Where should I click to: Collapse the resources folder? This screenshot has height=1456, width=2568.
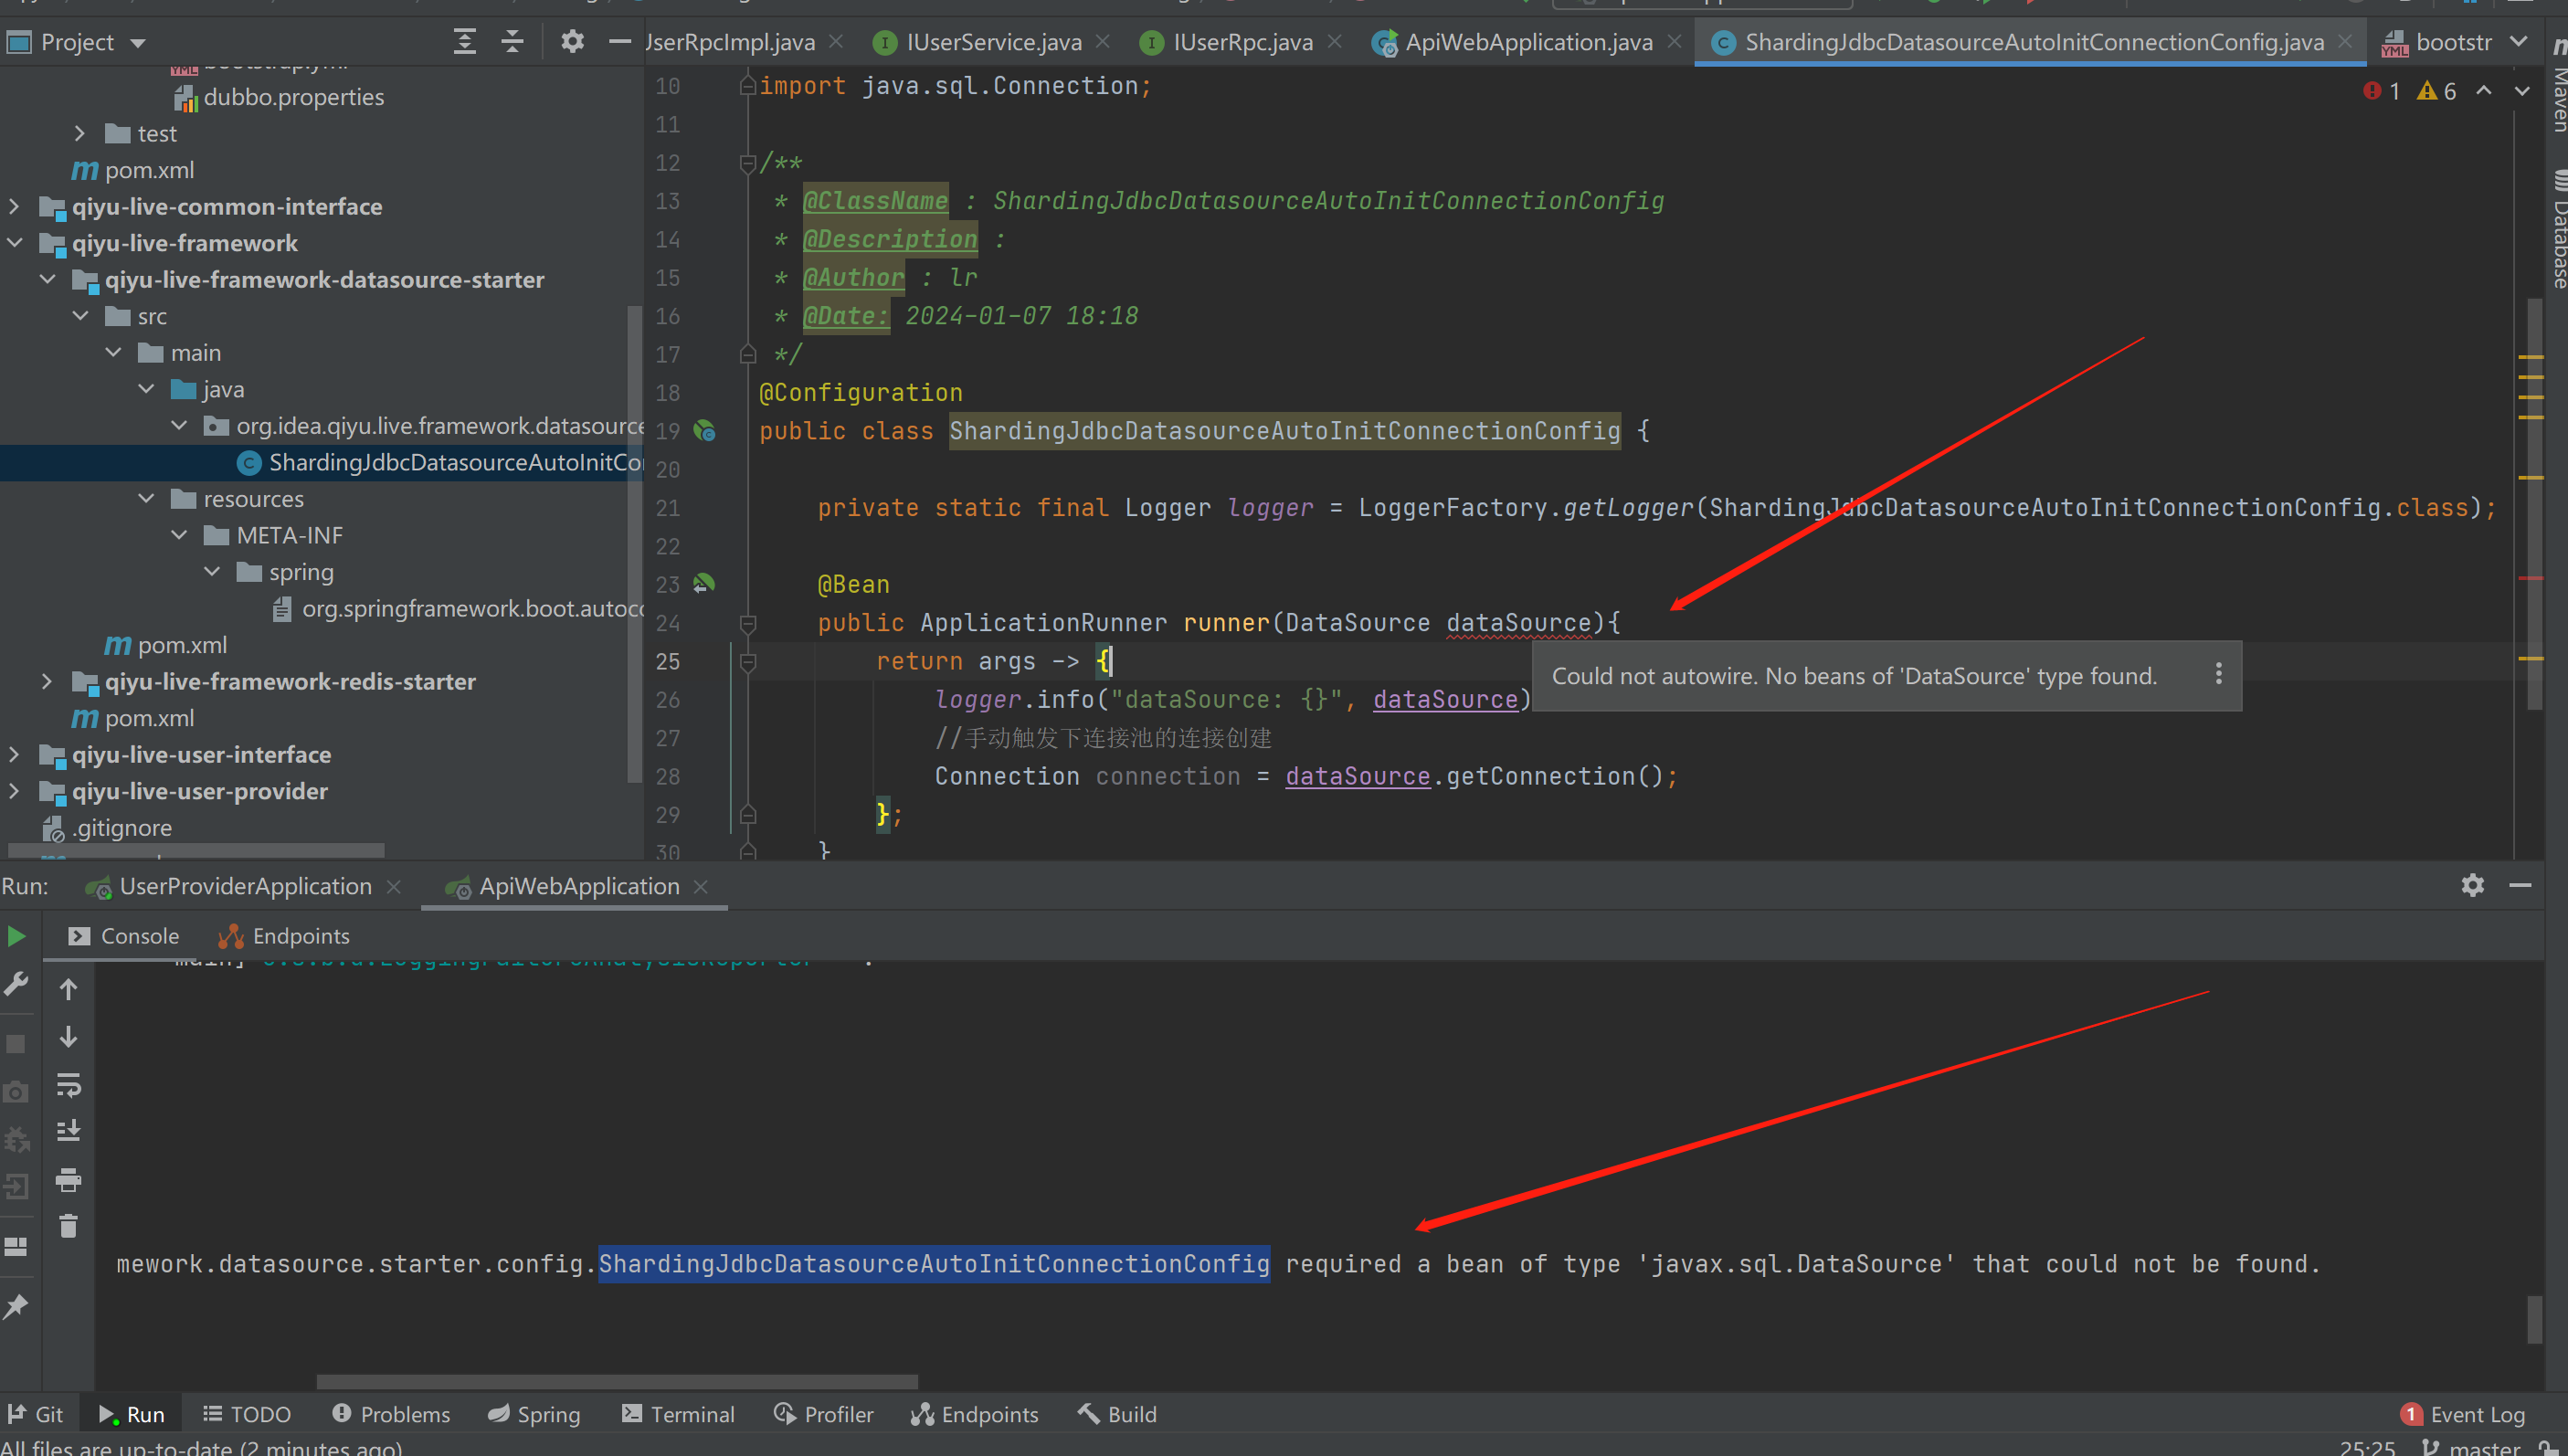[x=146, y=498]
